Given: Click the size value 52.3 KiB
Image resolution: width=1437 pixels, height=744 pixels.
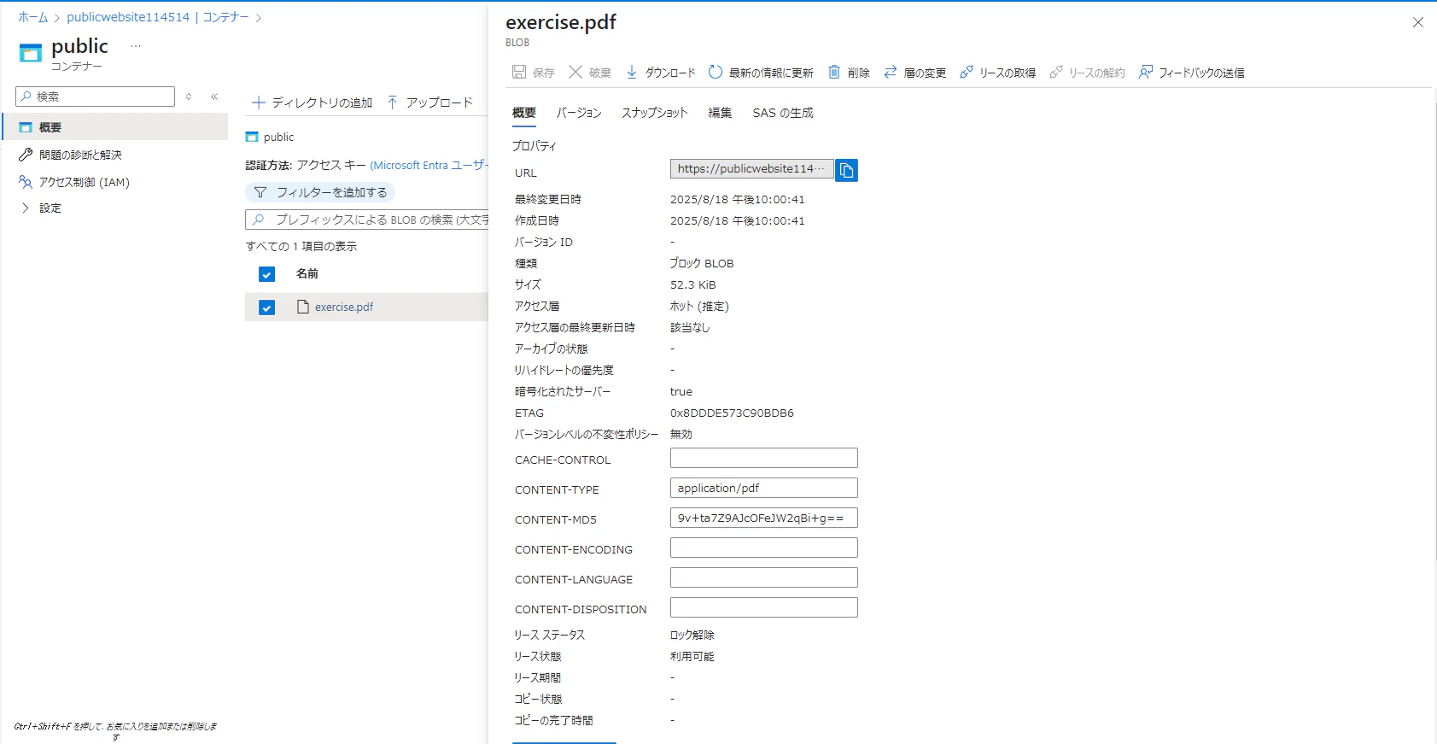Looking at the screenshot, I should pos(693,284).
